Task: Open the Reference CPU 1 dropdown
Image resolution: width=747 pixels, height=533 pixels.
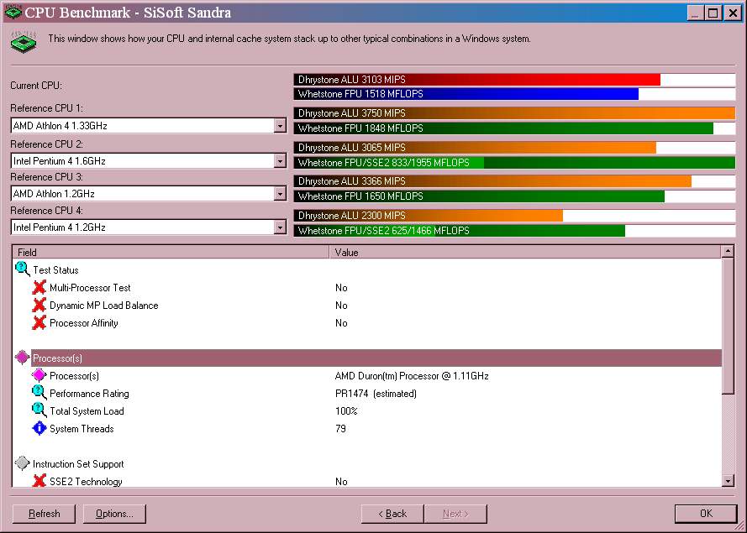Action: click(280, 126)
